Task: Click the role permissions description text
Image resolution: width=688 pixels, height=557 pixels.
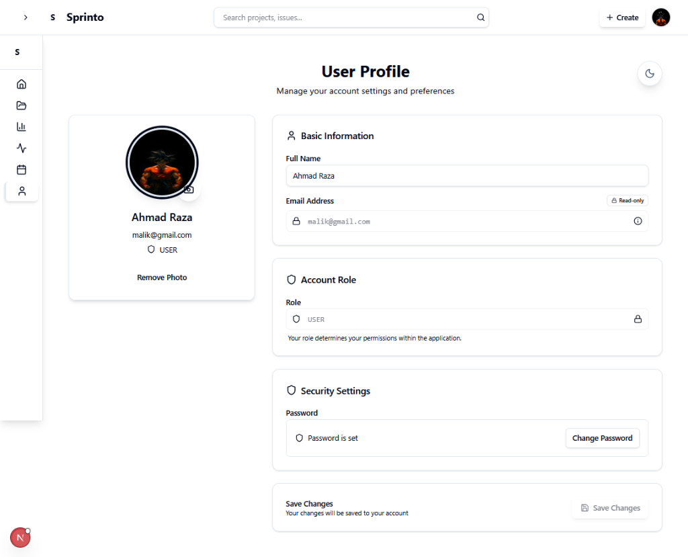Action: click(x=374, y=338)
